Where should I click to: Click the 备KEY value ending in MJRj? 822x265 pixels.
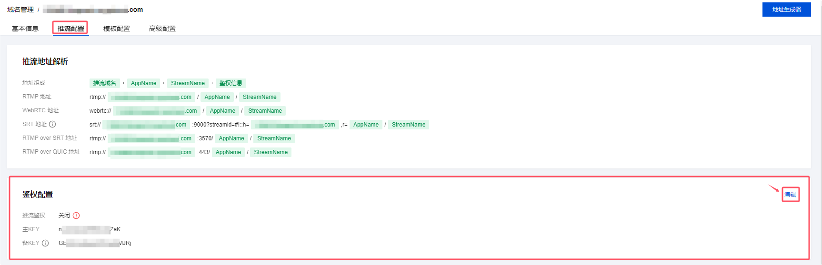95,243
